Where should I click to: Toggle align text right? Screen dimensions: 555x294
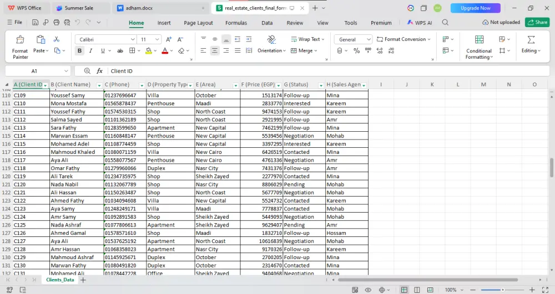226,51
